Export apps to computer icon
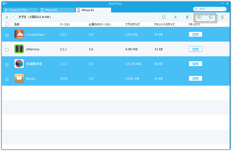 [211, 17]
